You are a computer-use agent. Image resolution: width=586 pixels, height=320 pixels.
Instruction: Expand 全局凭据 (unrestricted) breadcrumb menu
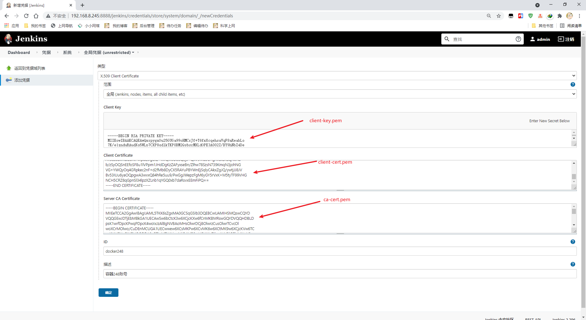pos(133,52)
